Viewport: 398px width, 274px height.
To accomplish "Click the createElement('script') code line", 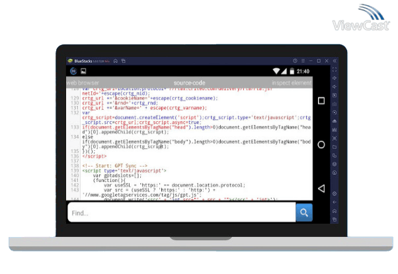I will tap(196, 117).
